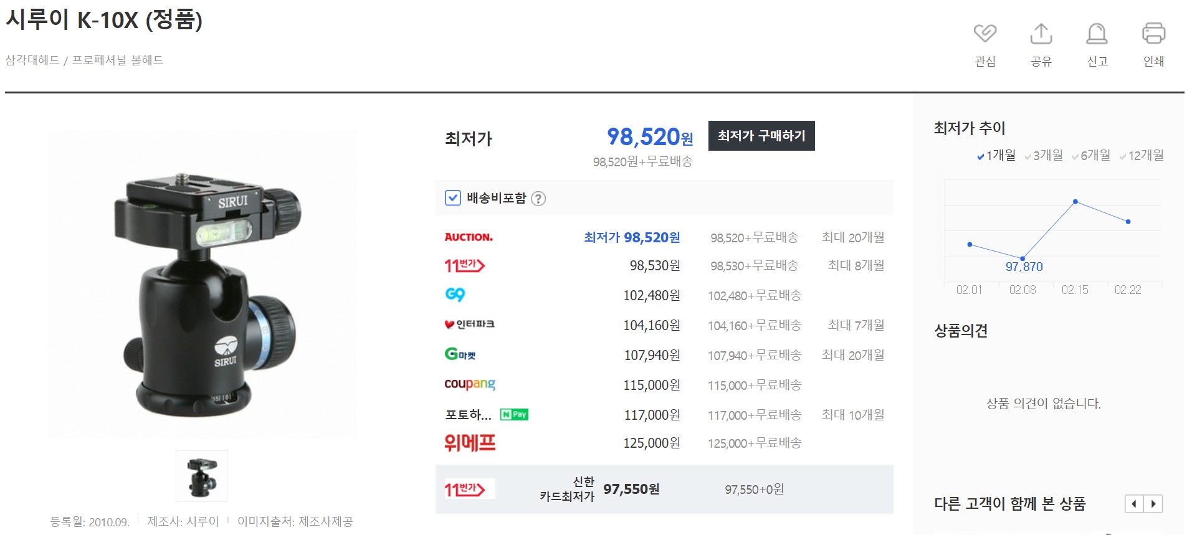Open the 98,530원 price link
The width and height of the screenshot is (1187, 535).
pyautogui.click(x=655, y=266)
